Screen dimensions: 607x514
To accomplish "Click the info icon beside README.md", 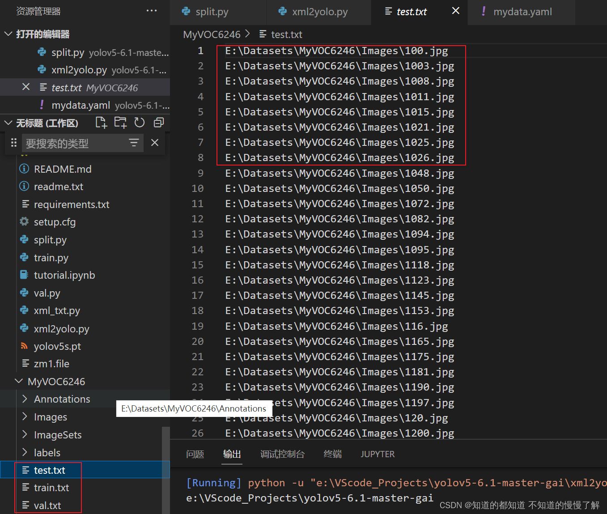I will pos(24,169).
